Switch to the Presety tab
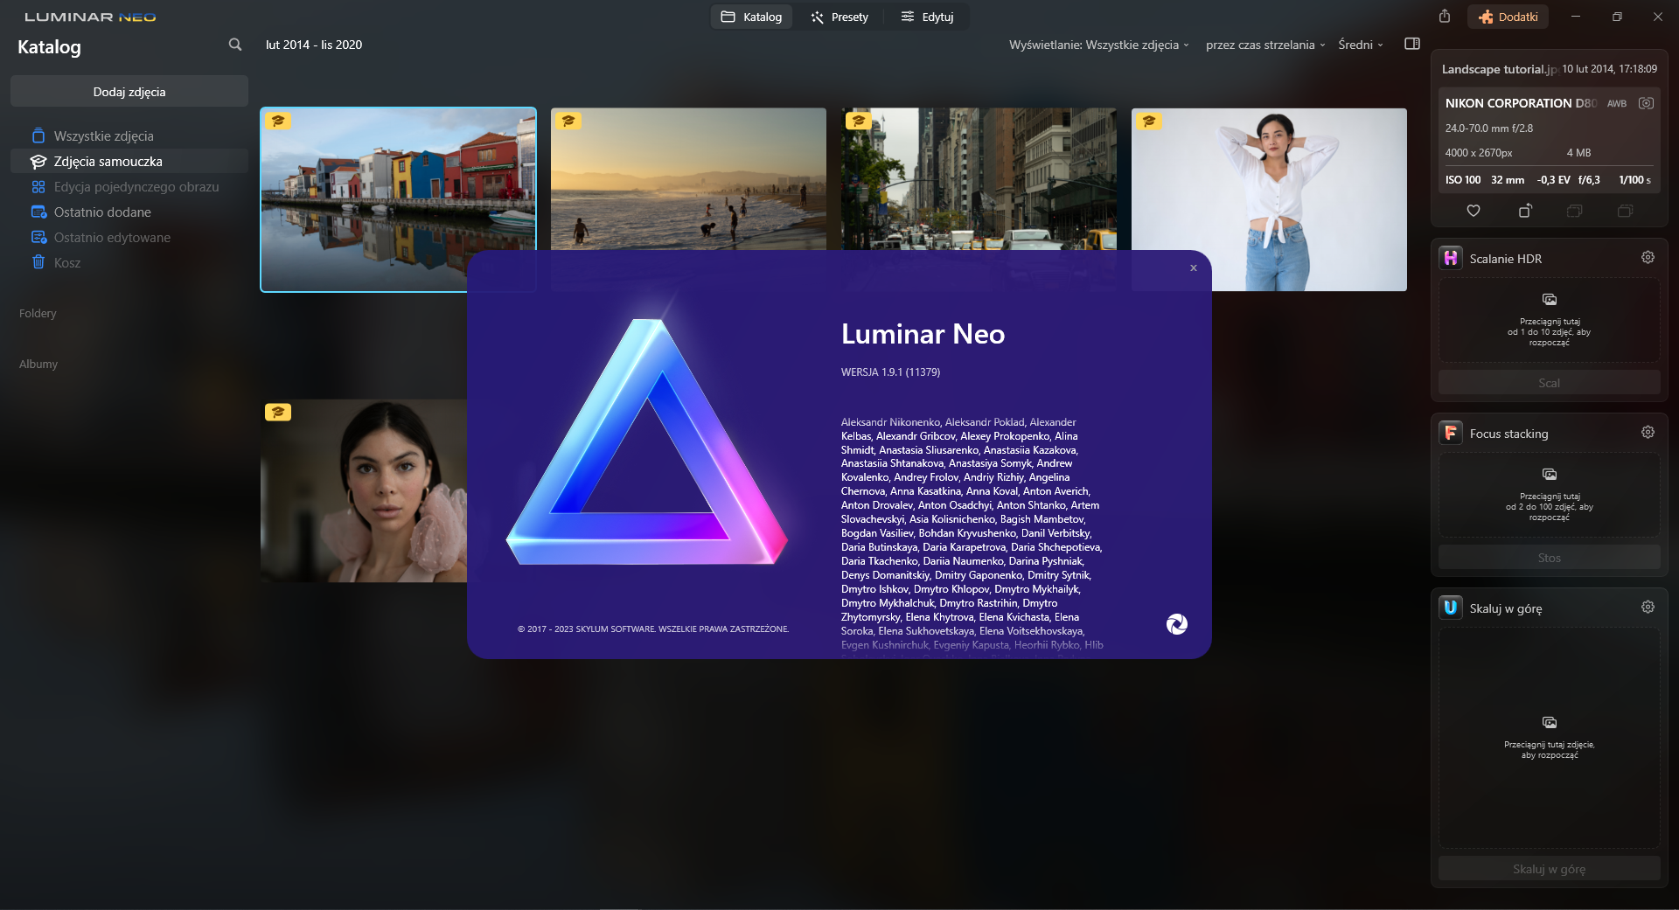 [839, 17]
